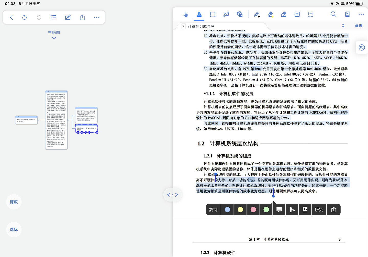Viewport: 368px width, 257px height.
Task: Tap the smiley face emoji button
Action: tap(362, 47)
